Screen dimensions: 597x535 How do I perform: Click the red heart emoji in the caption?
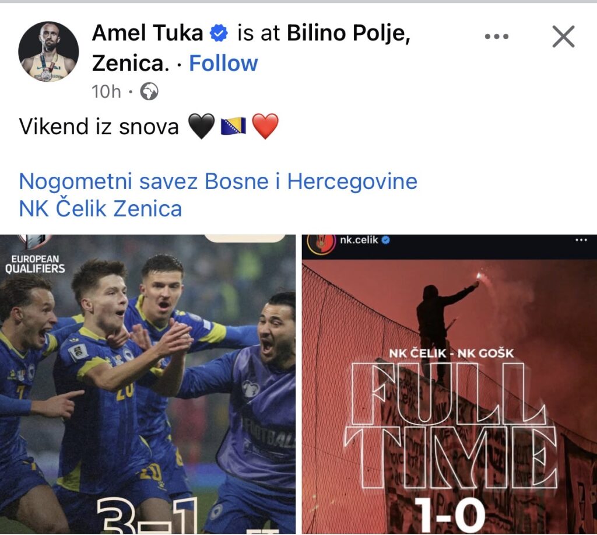(x=265, y=127)
